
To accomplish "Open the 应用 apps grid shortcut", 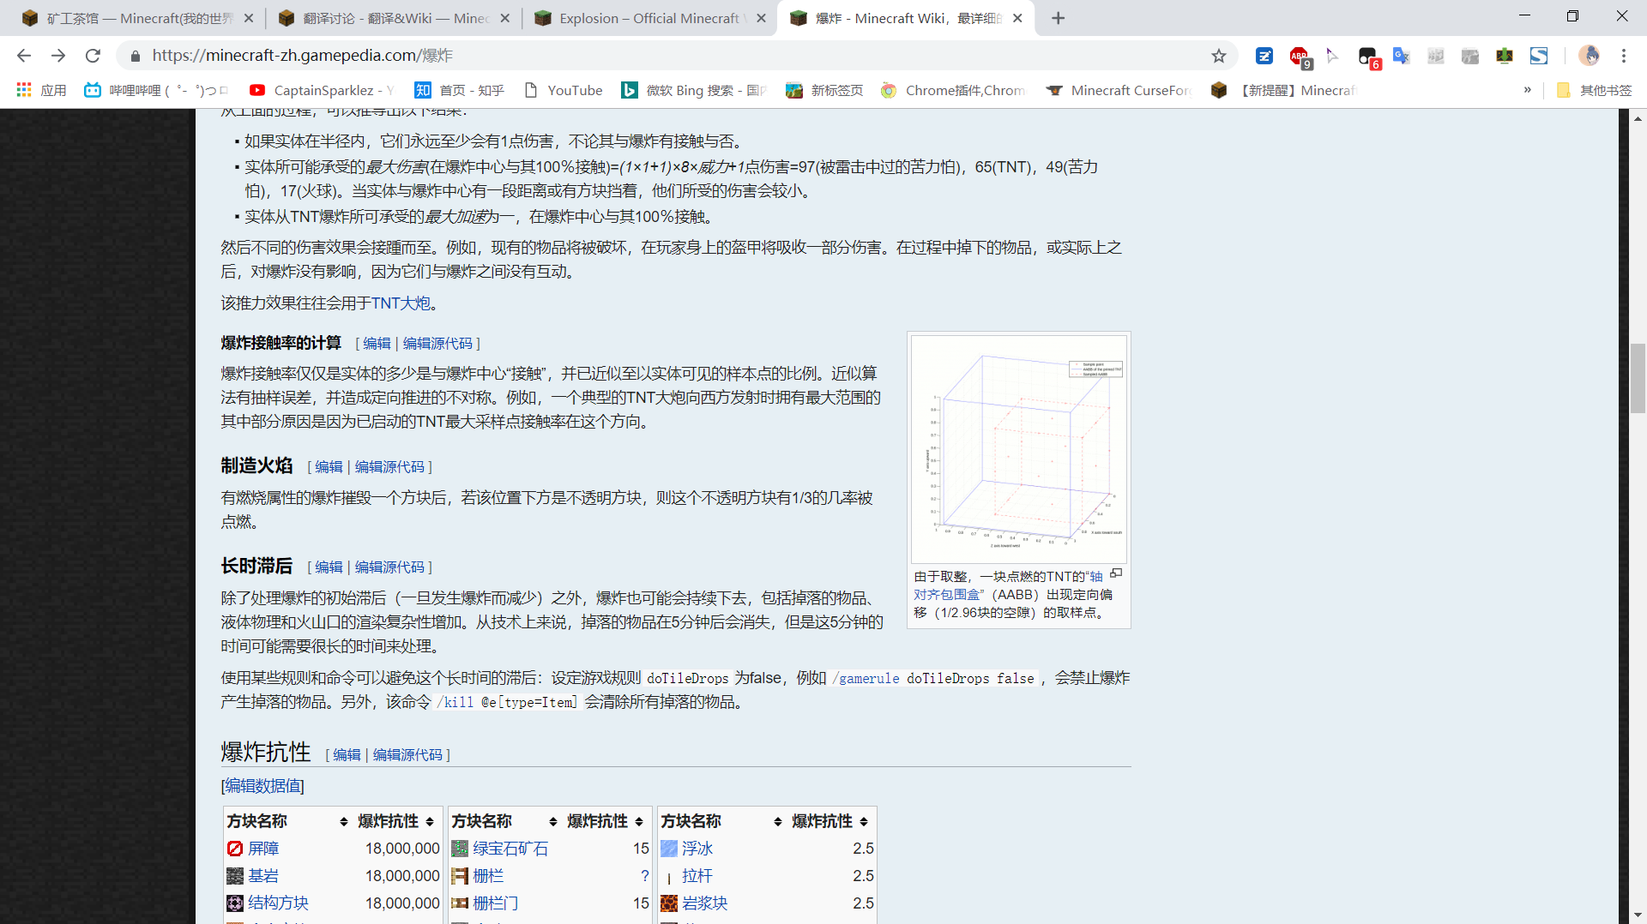I will pos(41,90).
